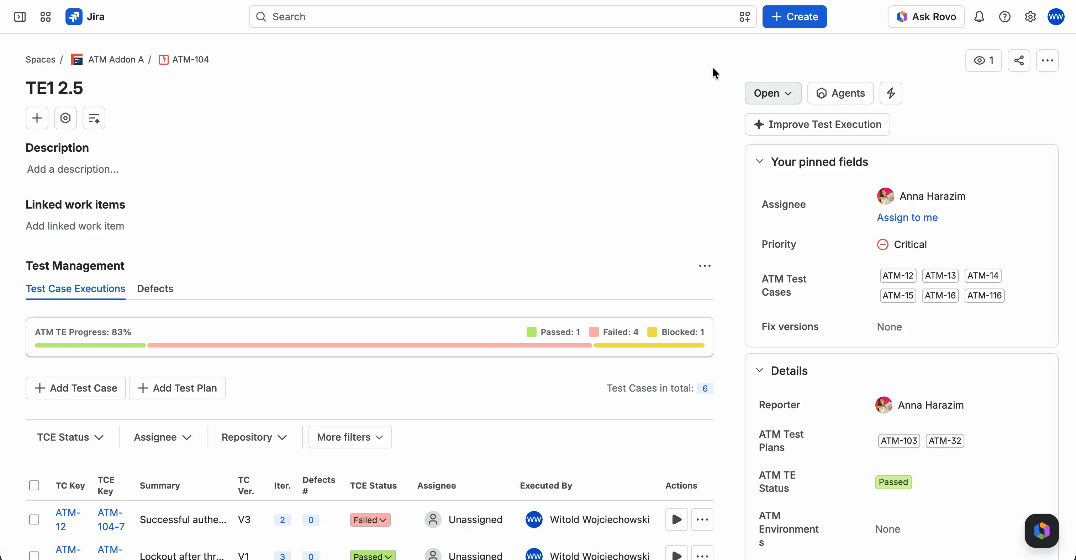Click the Assign to me link

coord(907,217)
